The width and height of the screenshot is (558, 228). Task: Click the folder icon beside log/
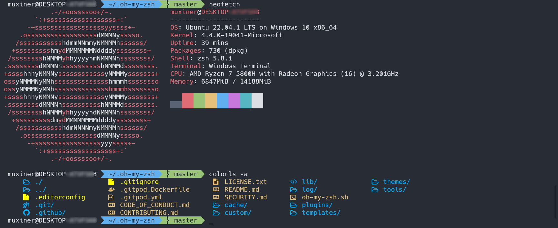point(294,190)
